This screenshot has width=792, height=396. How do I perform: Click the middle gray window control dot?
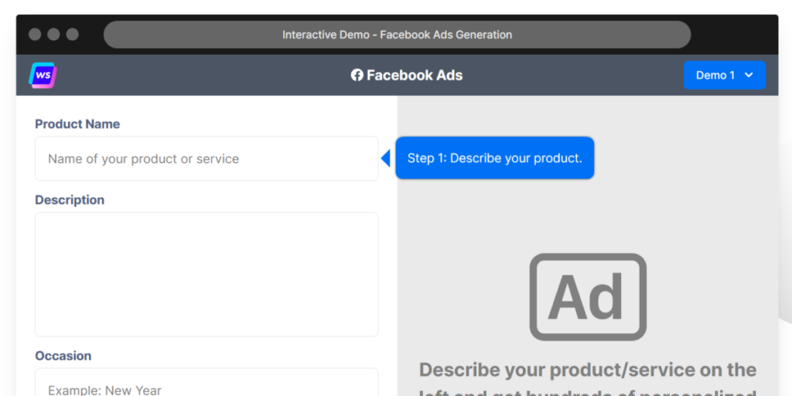pyautogui.click(x=53, y=34)
